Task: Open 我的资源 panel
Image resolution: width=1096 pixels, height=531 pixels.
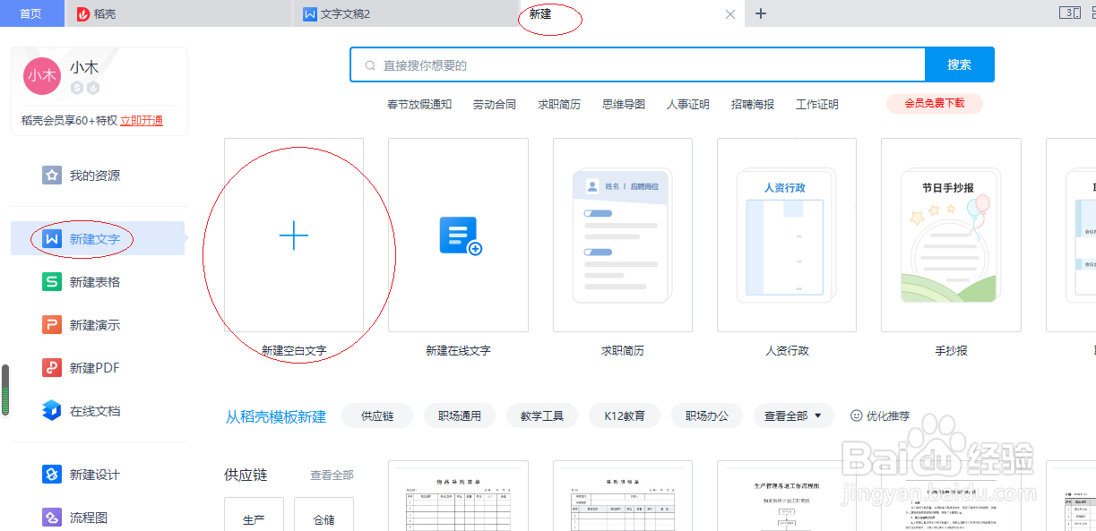Action: tap(83, 176)
